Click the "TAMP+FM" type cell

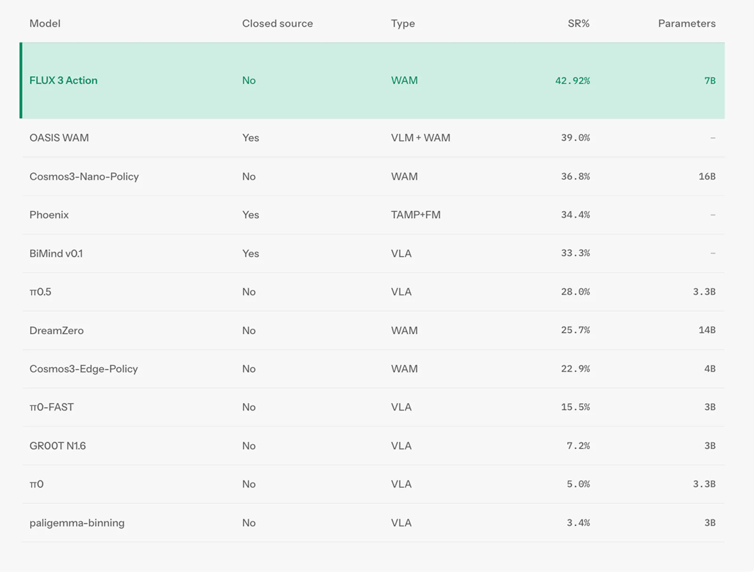click(x=416, y=215)
